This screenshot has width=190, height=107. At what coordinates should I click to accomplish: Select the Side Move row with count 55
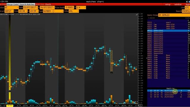(169, 57)
